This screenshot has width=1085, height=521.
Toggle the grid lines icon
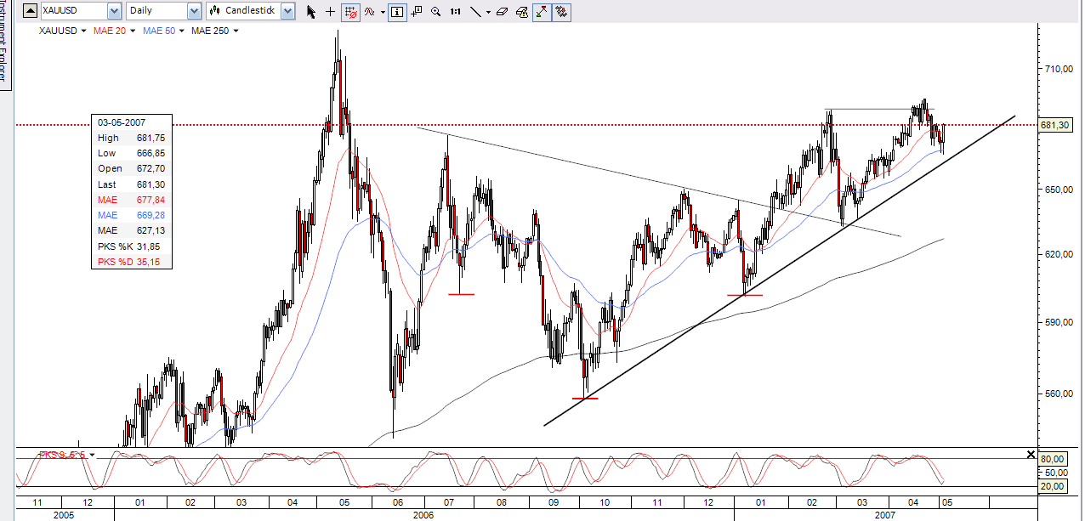coord(350,12)
